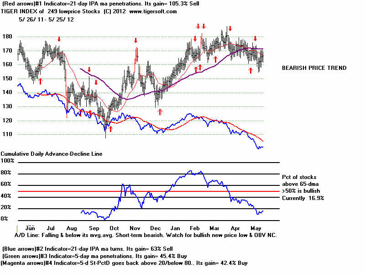Image resolution: width=365 pixels, height=274 pixels.
Task: Select the Oct month label on time axis
Action: click(114, 227)
